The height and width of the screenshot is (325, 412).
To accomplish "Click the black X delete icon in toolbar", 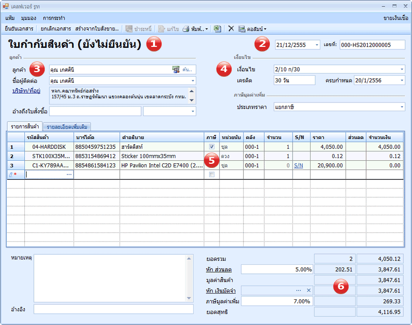I will coord(231,29).
